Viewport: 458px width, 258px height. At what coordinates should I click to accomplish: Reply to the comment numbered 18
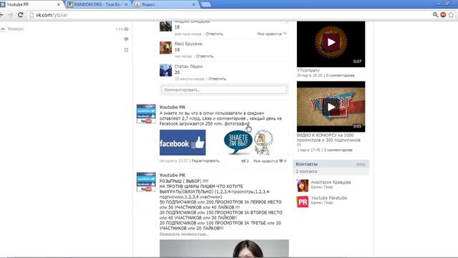[x=215, y=34]
